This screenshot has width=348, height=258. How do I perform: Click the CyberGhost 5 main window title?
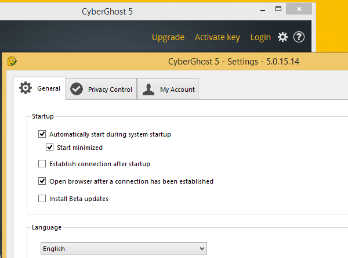pyautogui.click(x=107, y=12)
